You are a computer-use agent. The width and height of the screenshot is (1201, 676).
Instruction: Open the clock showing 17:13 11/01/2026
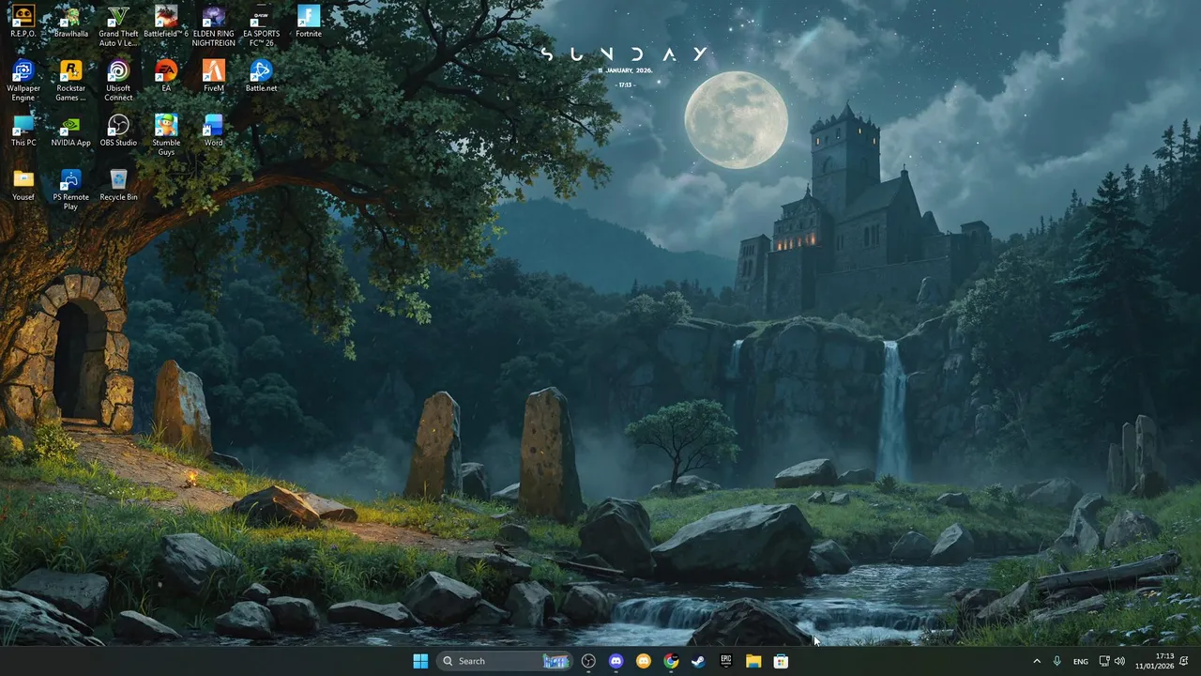pos(1153,661)
